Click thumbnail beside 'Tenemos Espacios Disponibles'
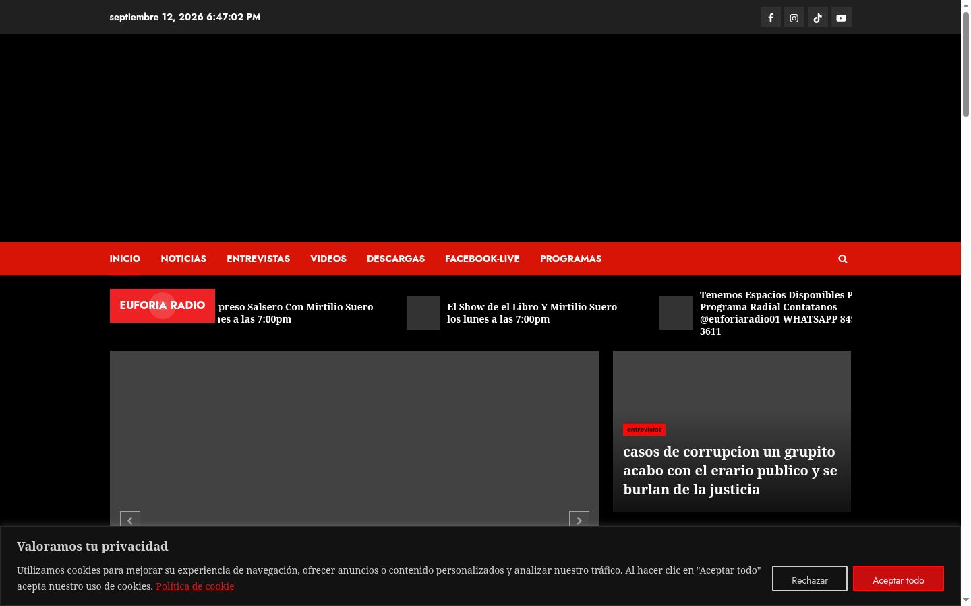971x606 pixels. tap(676, 313)
